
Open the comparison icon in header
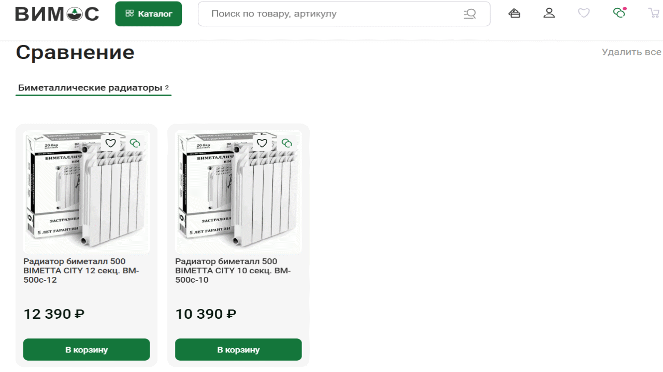coord(619,13)
